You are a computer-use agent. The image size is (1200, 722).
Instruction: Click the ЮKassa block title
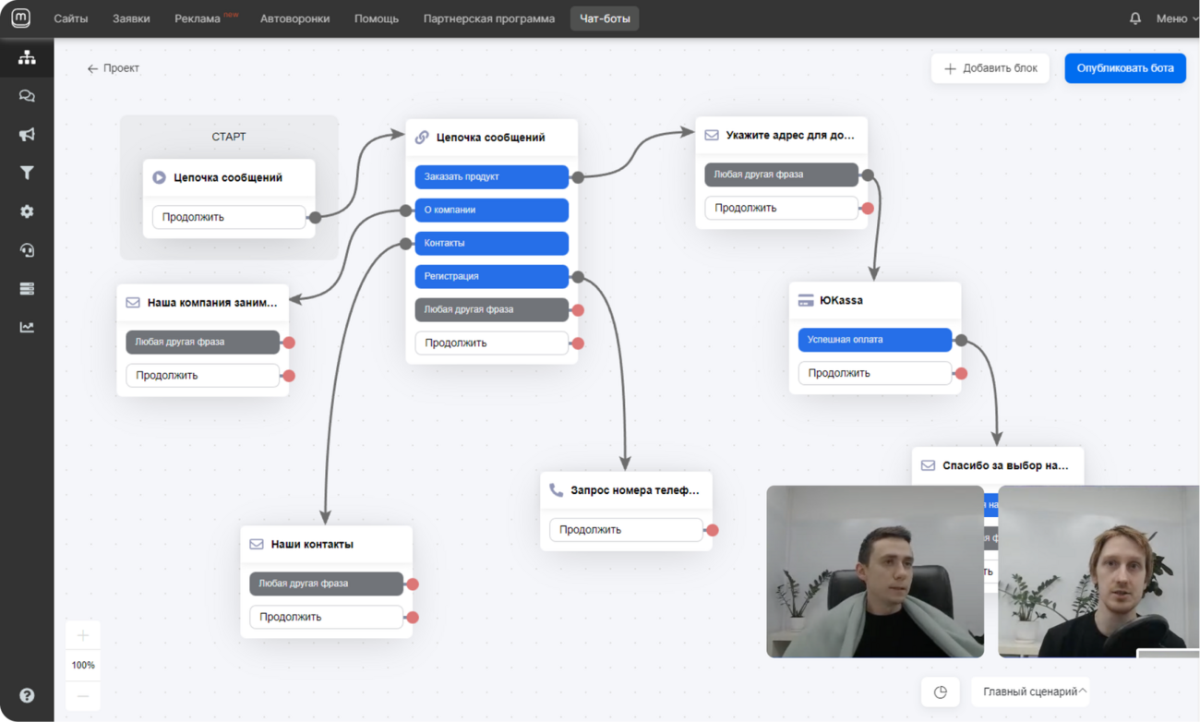pyautogui.click(x=841, y=300)
